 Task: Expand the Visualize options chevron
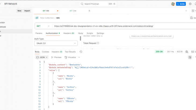79,57
